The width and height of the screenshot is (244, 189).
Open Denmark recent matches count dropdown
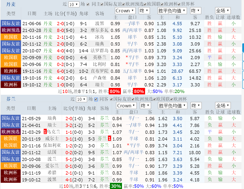pyautogui.click(x=74, y=4)
